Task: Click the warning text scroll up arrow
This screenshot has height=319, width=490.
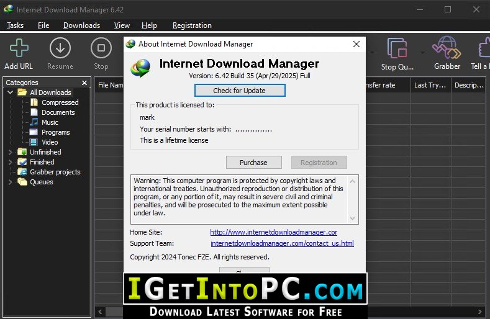Action: click(353, 181)
